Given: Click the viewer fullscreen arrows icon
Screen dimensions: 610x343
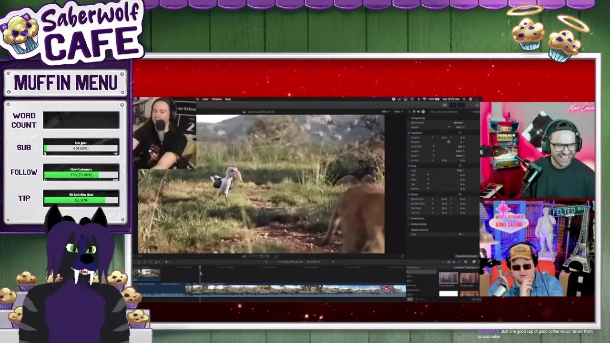Looking at the screenshot, I should tap(402, 256).
